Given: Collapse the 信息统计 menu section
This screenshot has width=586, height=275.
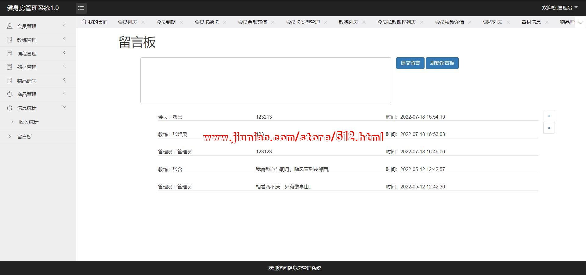Looking at the screenshot, I should pos(64,107).
